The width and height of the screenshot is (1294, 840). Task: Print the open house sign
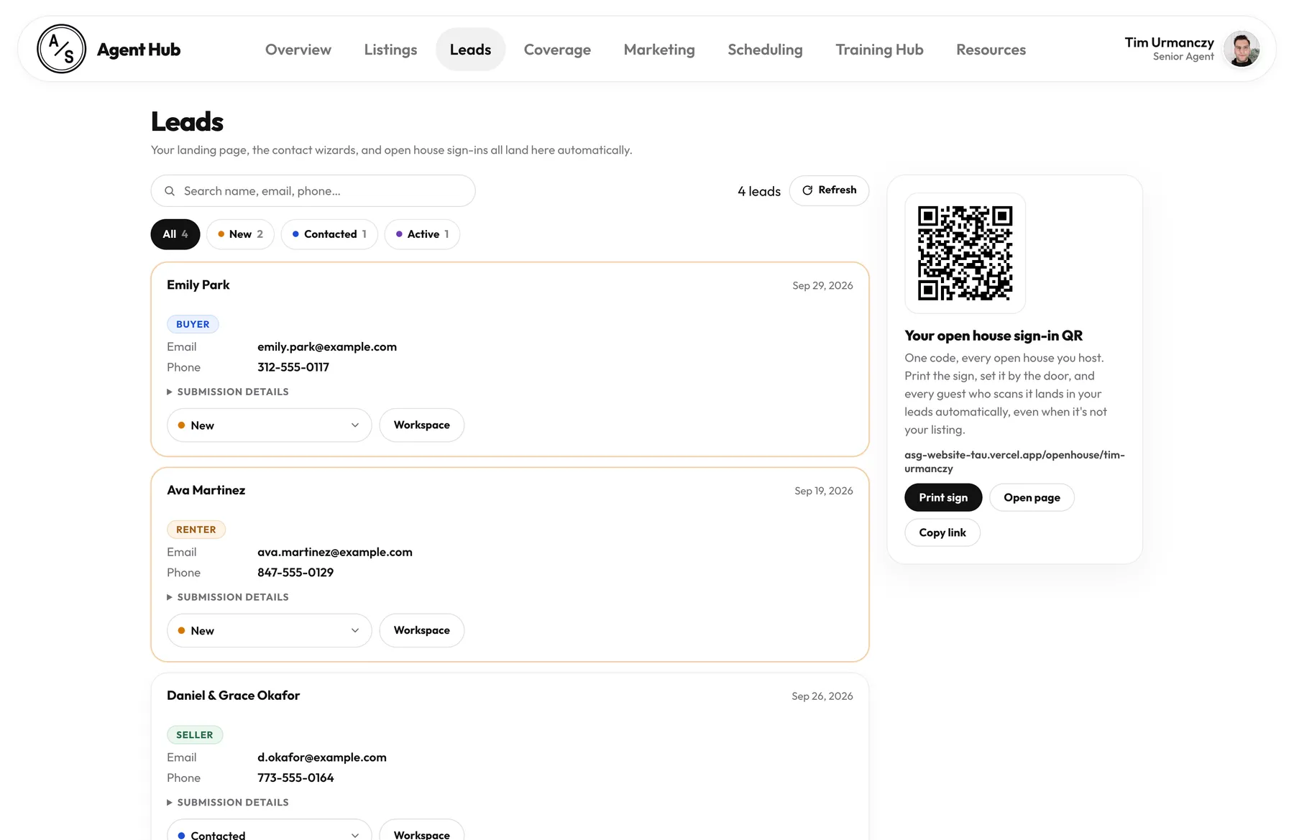pos(943,498)
